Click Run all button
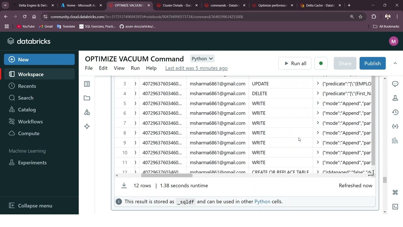This screenshot has width=403, height=227. (295, 63)
